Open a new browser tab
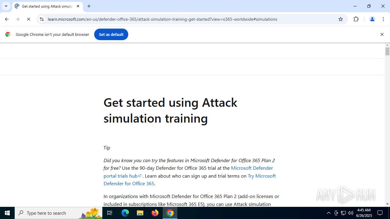 pyautogui.click(x=89, y=6)
